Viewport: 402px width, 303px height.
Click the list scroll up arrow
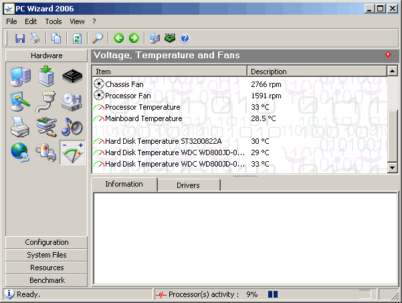point(392,71)
